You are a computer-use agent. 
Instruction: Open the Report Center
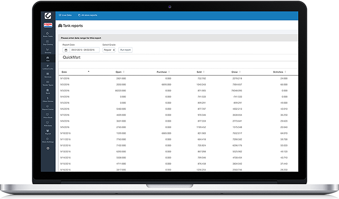point(48,107)
